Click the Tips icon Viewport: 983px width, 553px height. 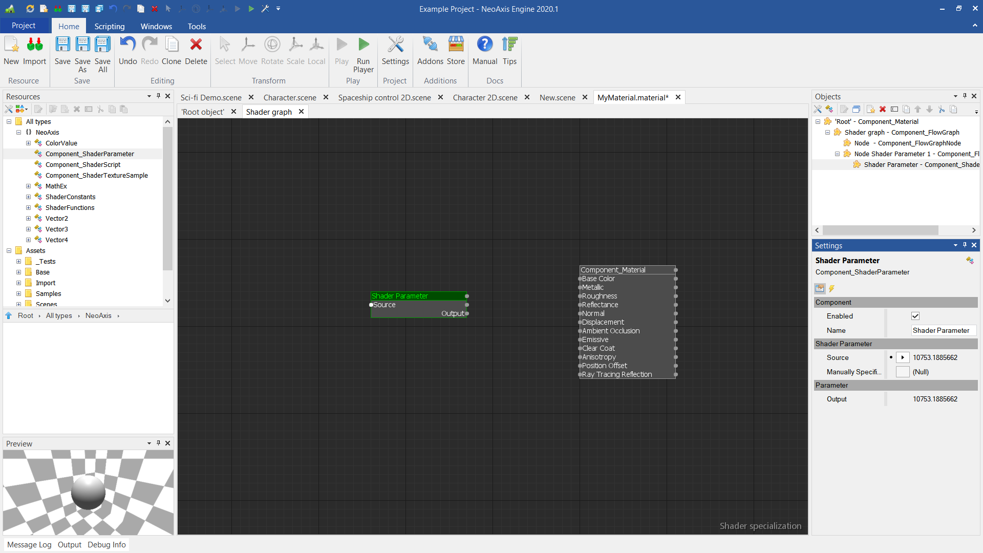pos(509,45)
